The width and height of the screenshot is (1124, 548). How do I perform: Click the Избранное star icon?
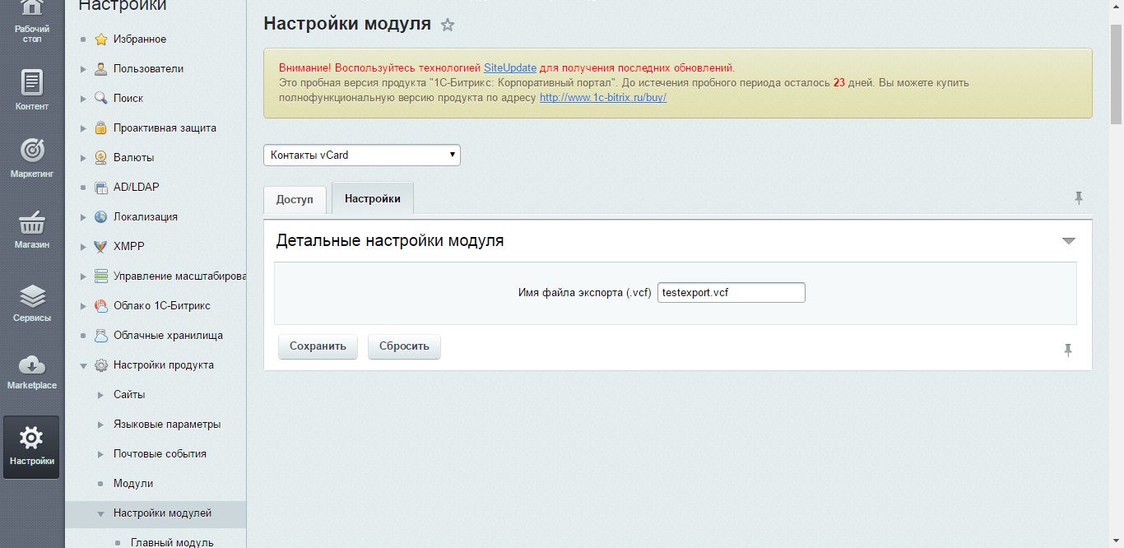[x=101, y=39]
